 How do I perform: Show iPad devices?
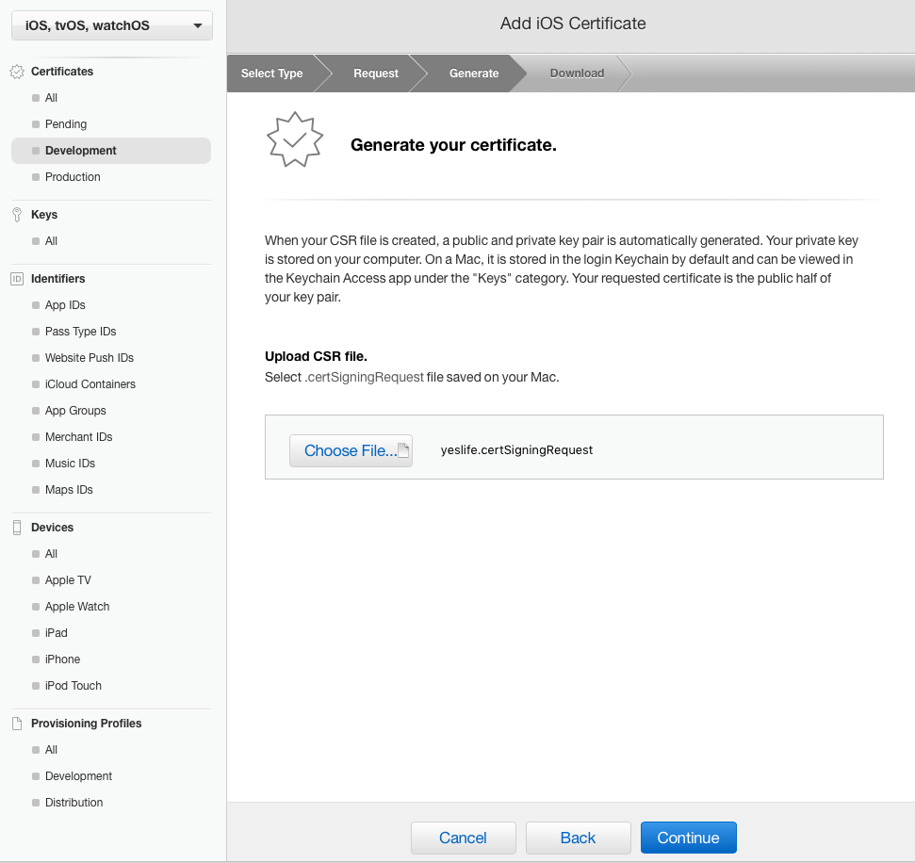click(56, 633)
